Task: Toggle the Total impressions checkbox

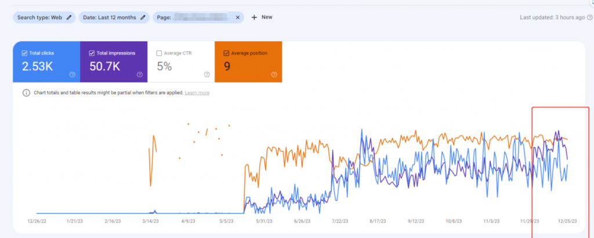Action: 92,53
